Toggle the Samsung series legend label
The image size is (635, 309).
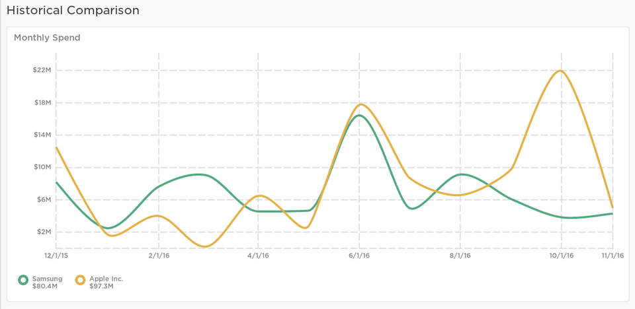tap(47, 279)
